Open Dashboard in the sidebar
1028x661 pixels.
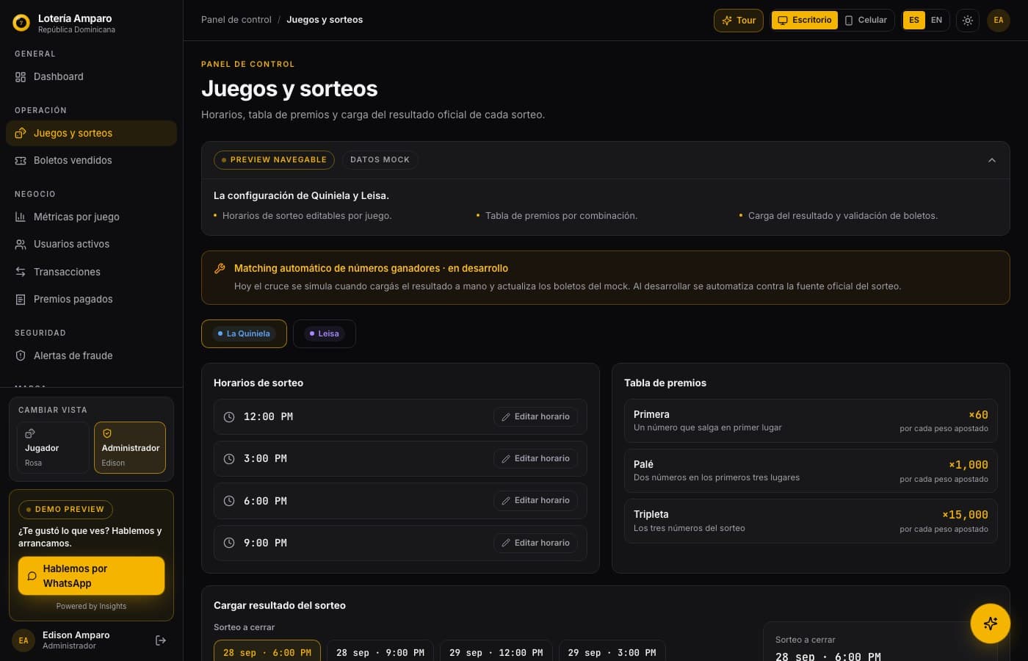[x=91, y=77]
